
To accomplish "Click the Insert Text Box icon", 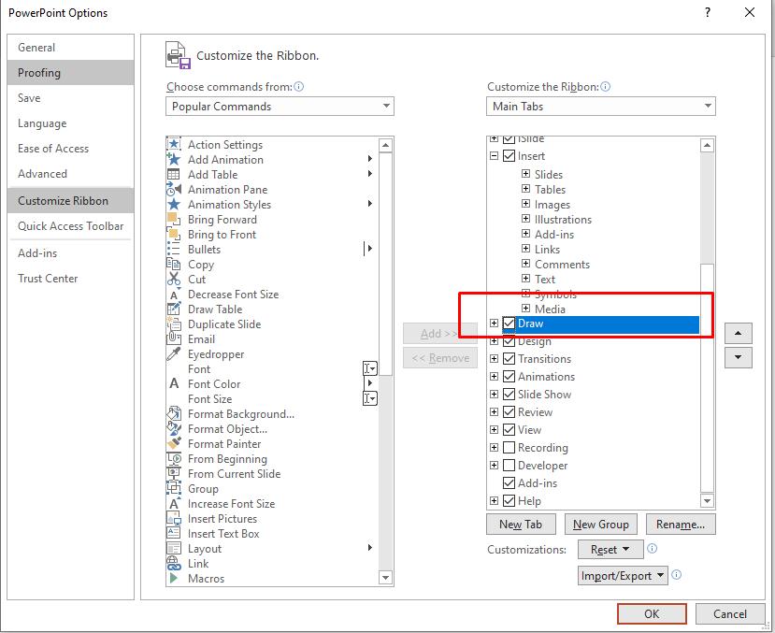I will coord(174,533).
